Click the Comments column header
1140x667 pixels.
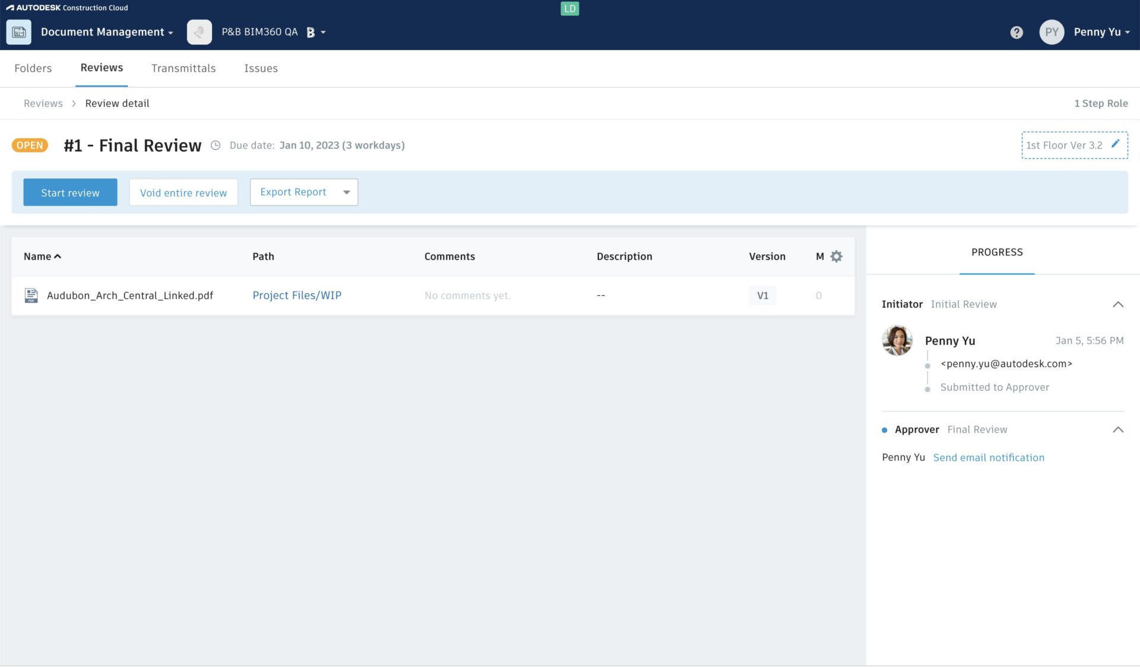pos(449,257)
